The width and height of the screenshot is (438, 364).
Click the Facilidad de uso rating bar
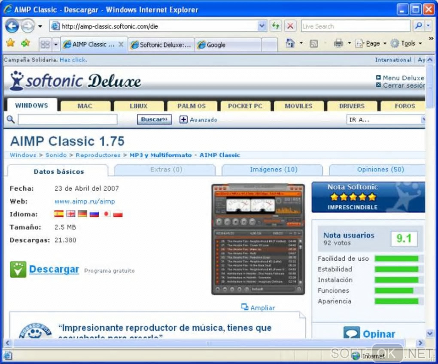pos(398,258)
